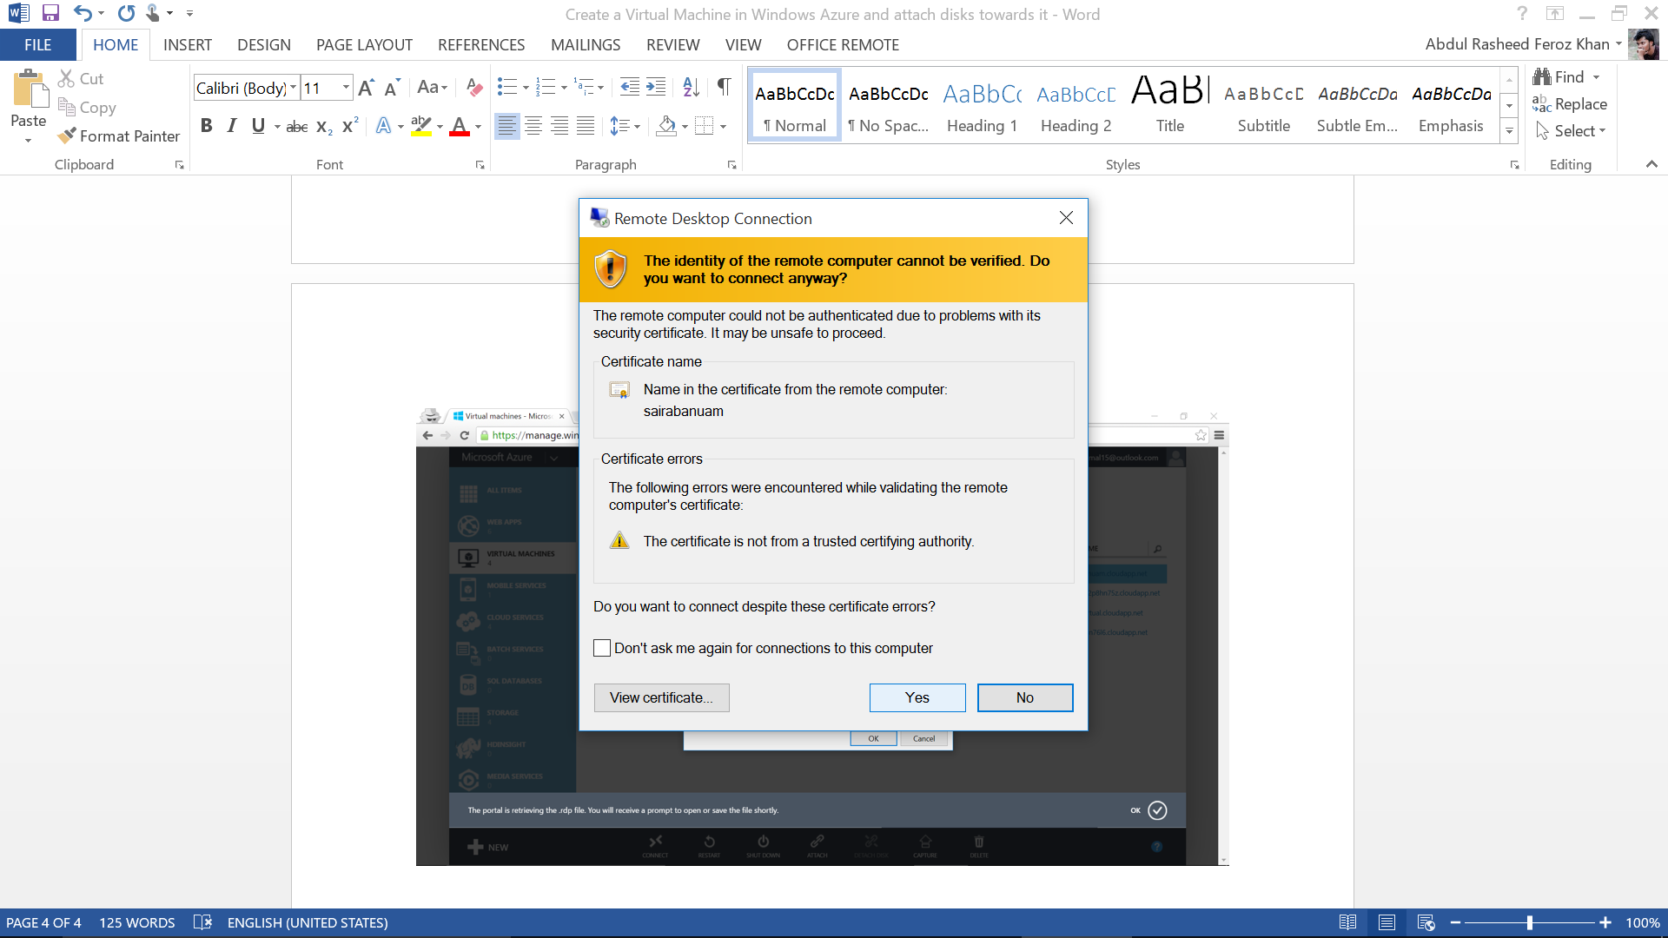Viewport: 1668px width, 938px height.
Task: Switch to the DESIGN tab
Action: tap(264, 44)
